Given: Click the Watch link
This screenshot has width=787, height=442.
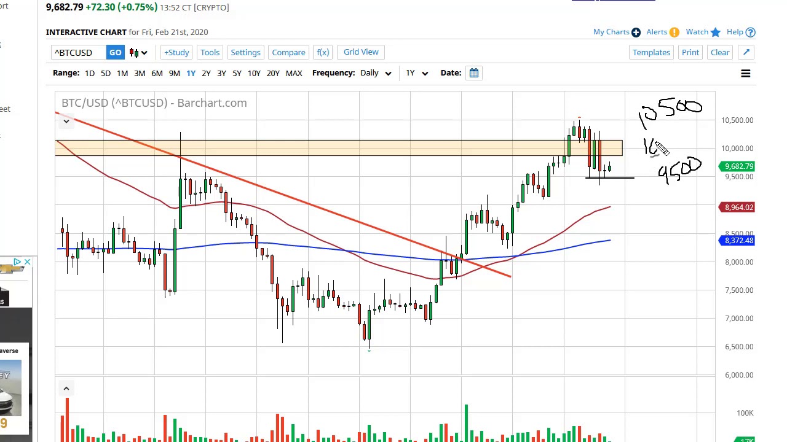Looking at the screenshot, I should pyautogui.click(x=697, y=32).
